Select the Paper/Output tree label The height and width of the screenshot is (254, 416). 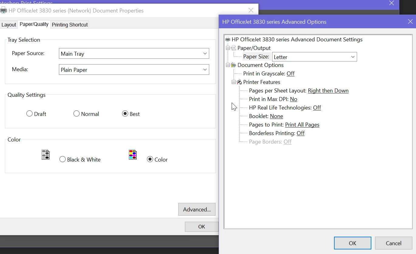(x=254, y=48)
